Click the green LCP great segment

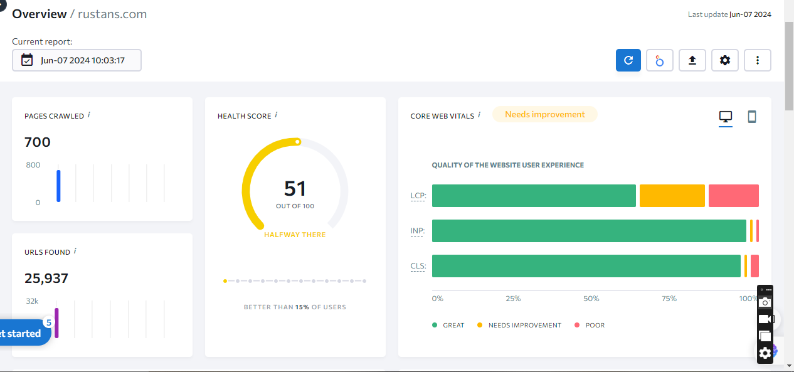(x=534, y=196)
